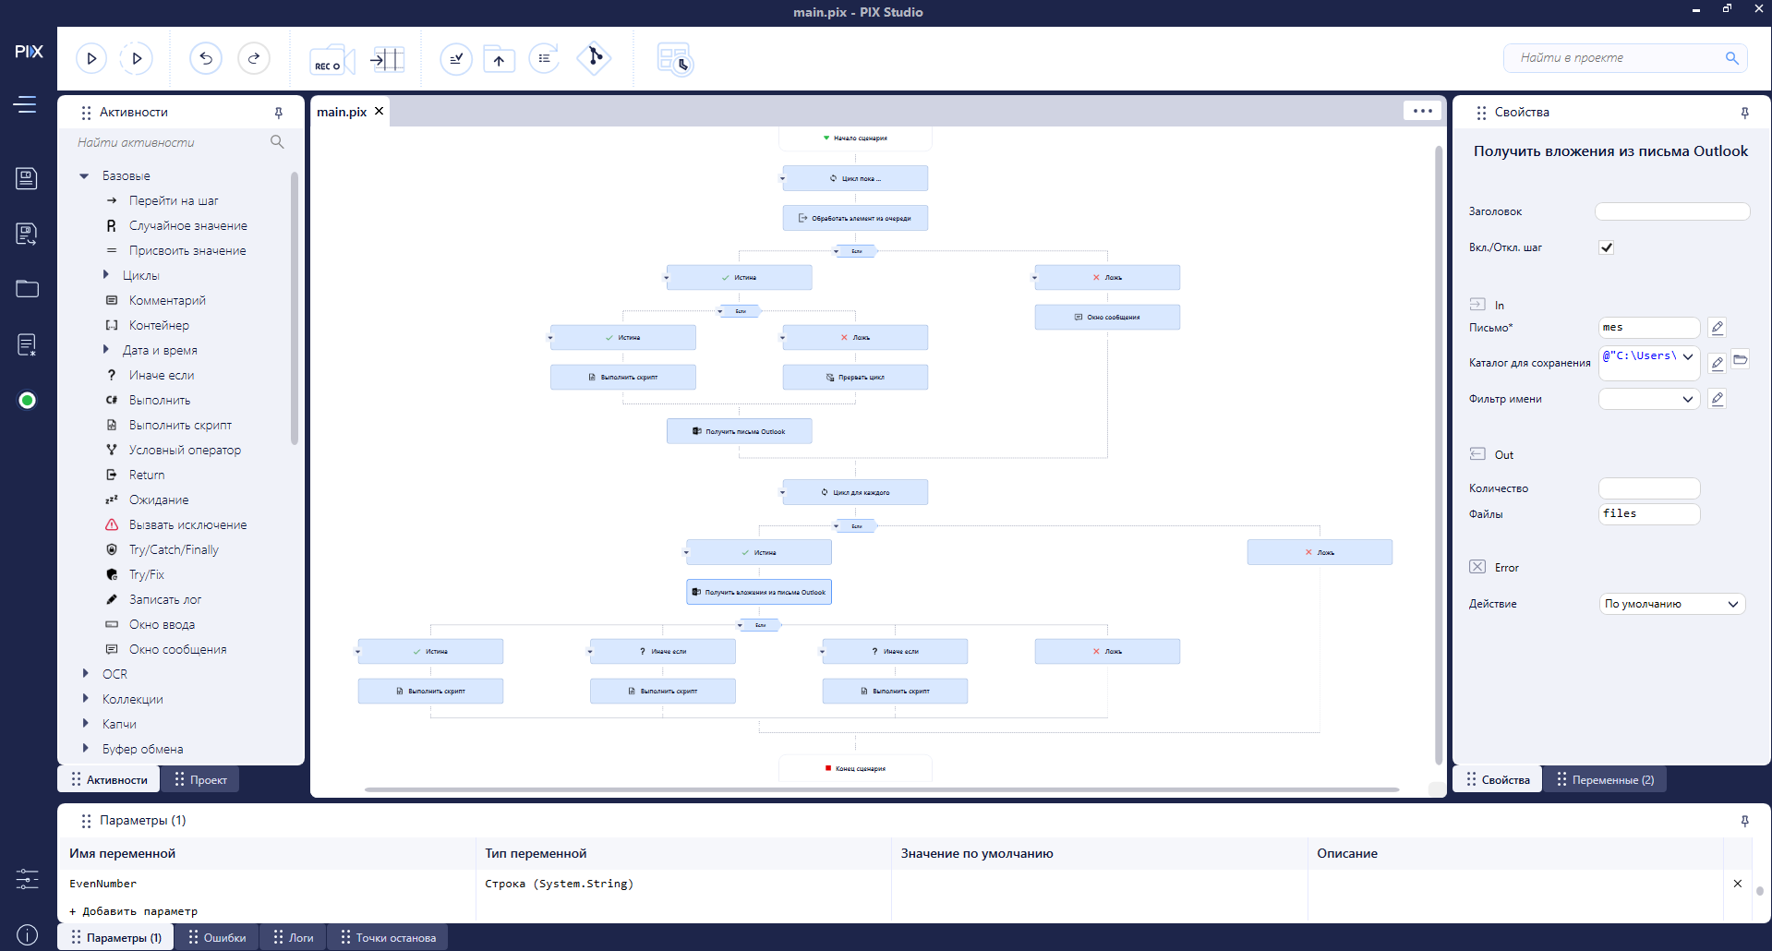Click the Undo arrow in toolbar

(x=206, y=58)
